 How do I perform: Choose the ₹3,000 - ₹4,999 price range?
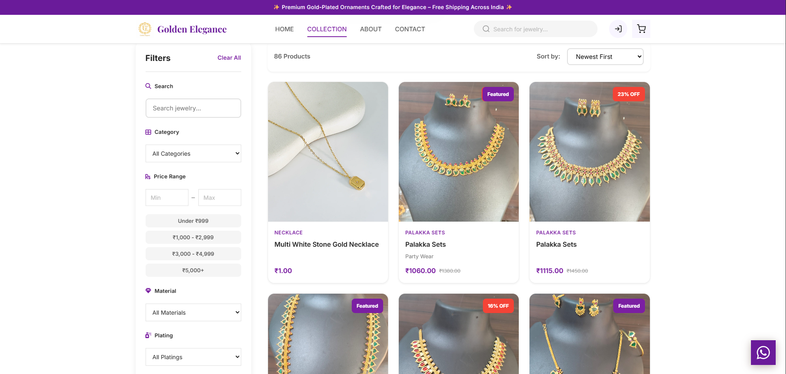193,254
